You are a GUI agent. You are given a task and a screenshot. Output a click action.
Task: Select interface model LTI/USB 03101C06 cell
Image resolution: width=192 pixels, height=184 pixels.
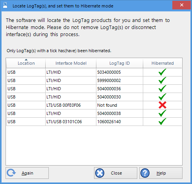(71, 122)
